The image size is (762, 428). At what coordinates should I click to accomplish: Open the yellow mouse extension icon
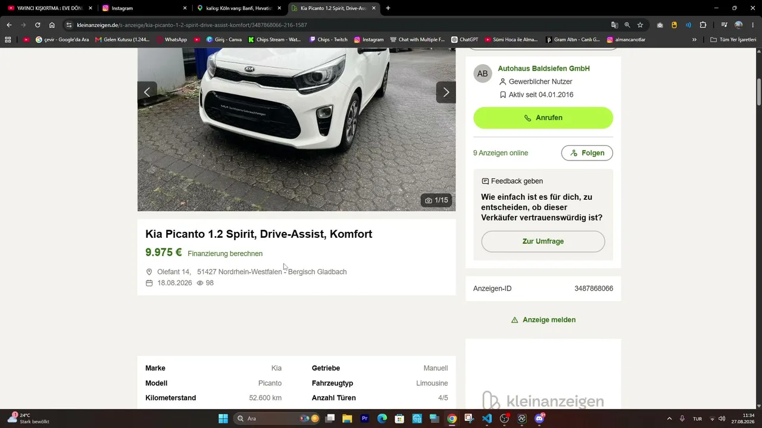coord(674,25)
